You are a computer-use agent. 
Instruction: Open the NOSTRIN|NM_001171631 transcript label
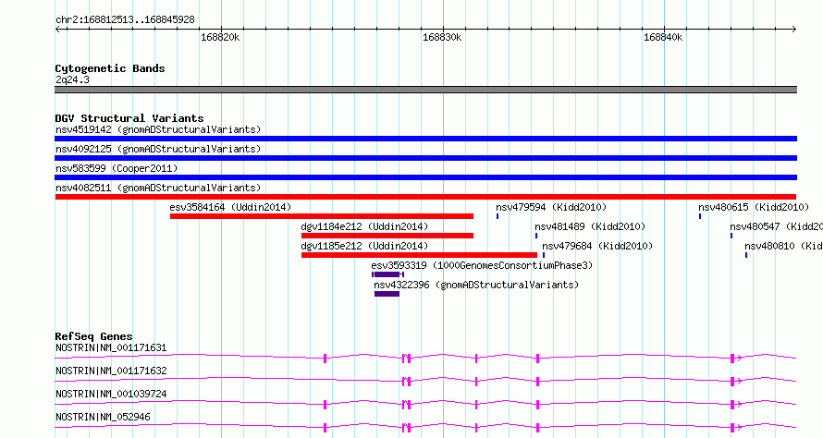pyautogui.click(x=111, y=347)
